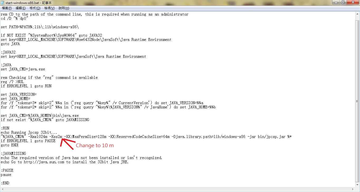The height and width of the screenshot is (192, 360).
Task: Click the lowercase "pause" command line
Action: [6, 175]
